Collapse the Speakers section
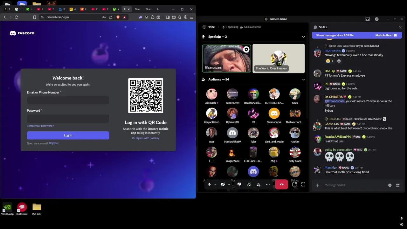The height and width of the screenshot is (229, 407). coord(303,37)
